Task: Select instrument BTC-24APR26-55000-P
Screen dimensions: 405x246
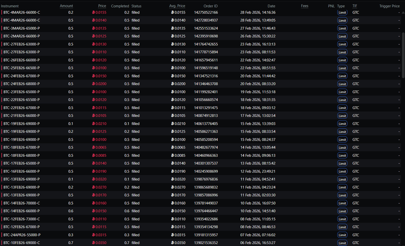Action: [x=22, y=235]
